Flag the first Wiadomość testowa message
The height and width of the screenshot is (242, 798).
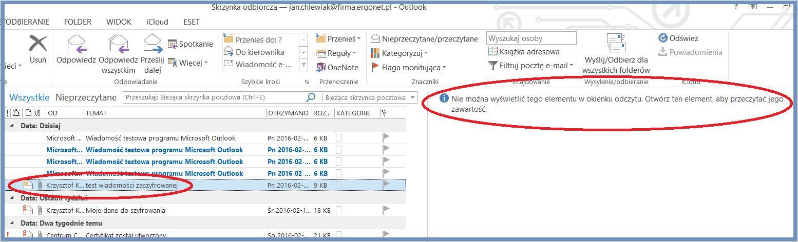click(386, 137)
